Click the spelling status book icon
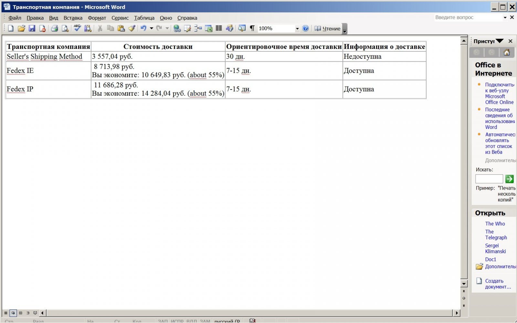Screen dimensions: 517x323 (253, 320)
